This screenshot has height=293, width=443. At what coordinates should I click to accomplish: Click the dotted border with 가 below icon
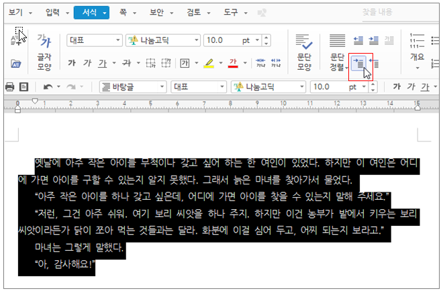click(x=150, y=63)
